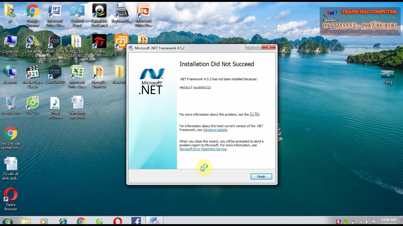Select the Thoai 007.m4a audio file

pyautogui.click(x=55, y=108)
